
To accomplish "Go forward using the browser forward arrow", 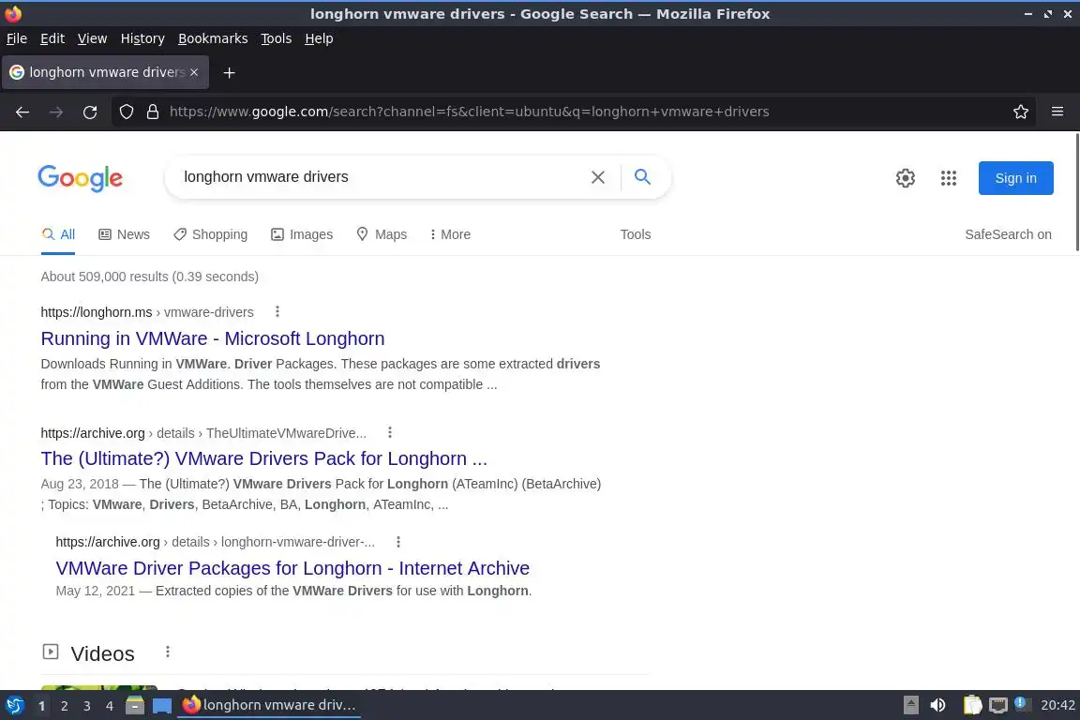I will [56, 112].
